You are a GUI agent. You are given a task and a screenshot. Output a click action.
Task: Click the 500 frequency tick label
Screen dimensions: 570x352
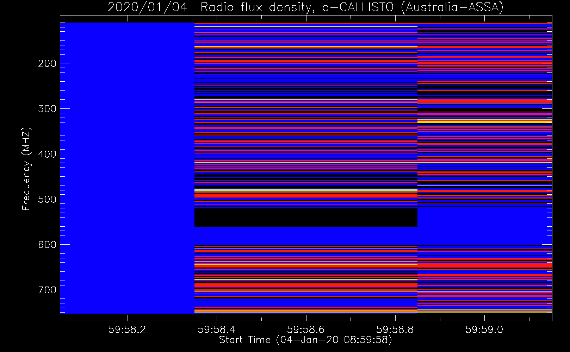pos(47,199)
